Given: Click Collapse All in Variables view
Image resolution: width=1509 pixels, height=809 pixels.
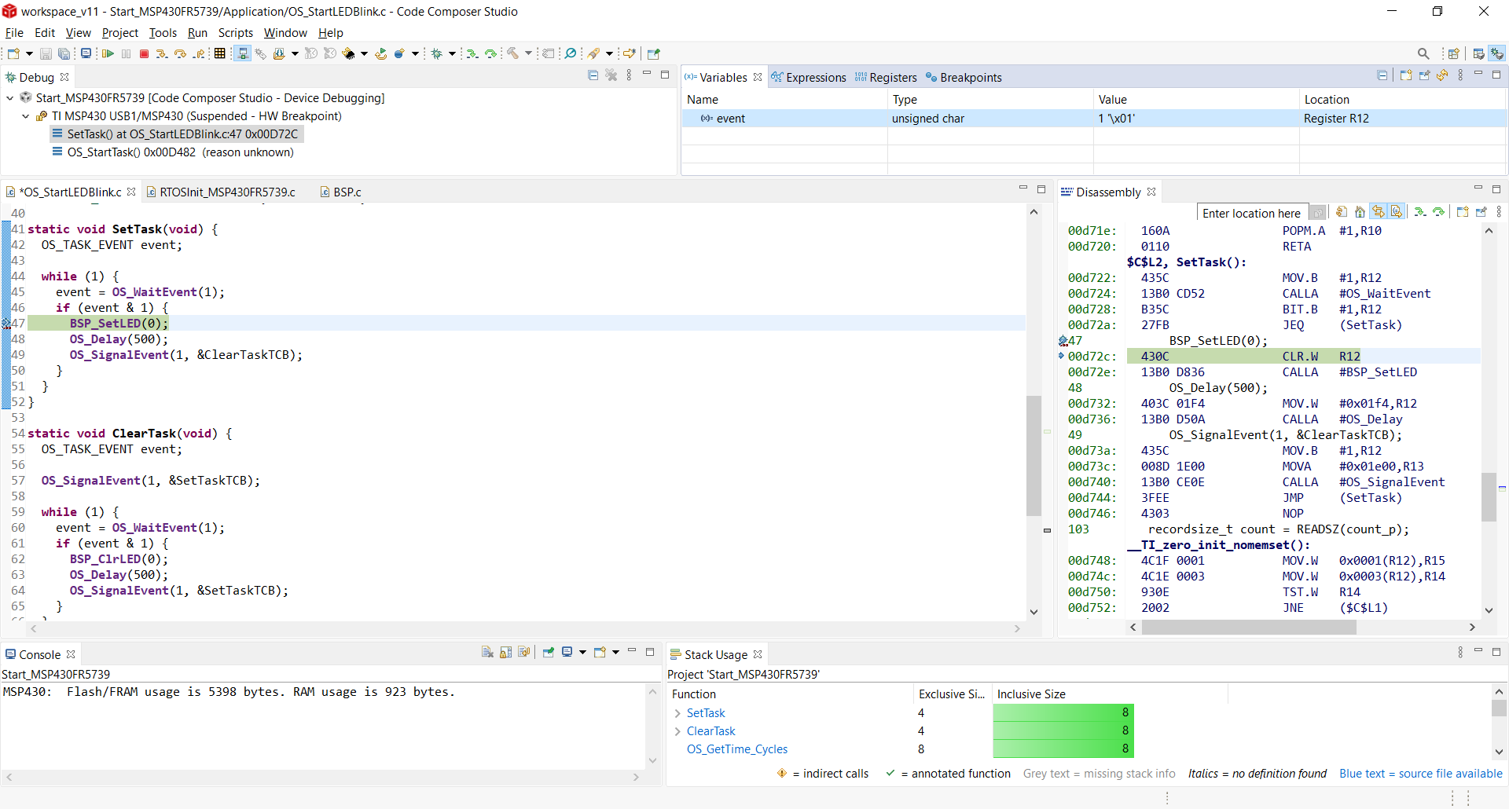Looking at the screenshot, I should tap(1382, 75).
